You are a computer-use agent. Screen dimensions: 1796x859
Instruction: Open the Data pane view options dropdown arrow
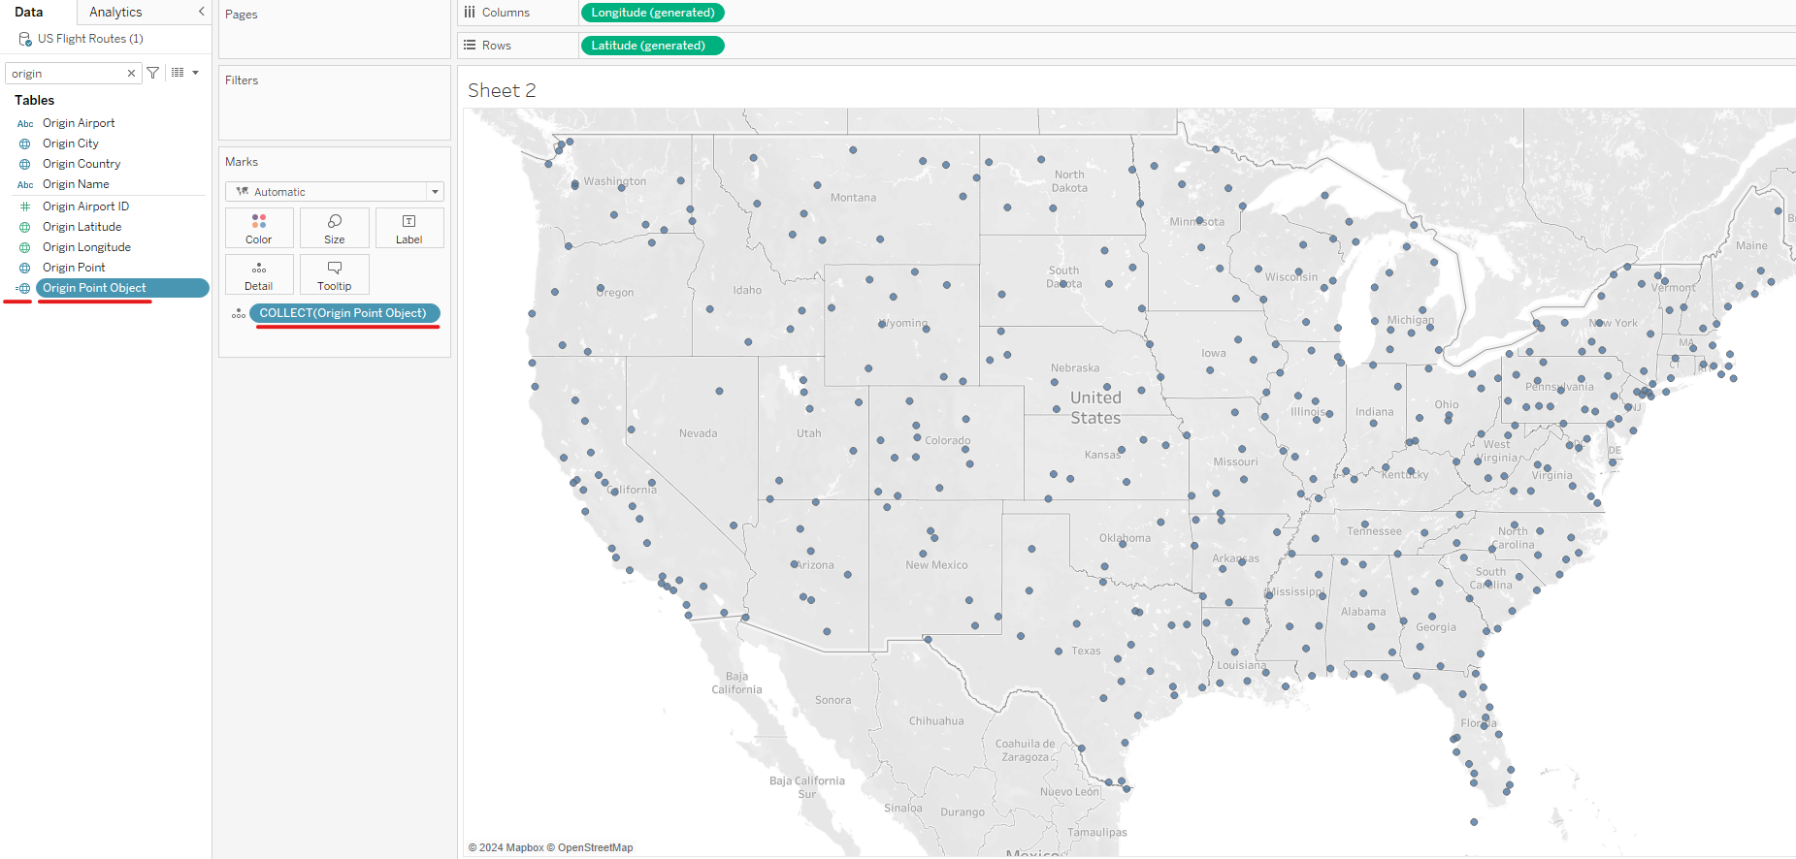tap(195, 73)
